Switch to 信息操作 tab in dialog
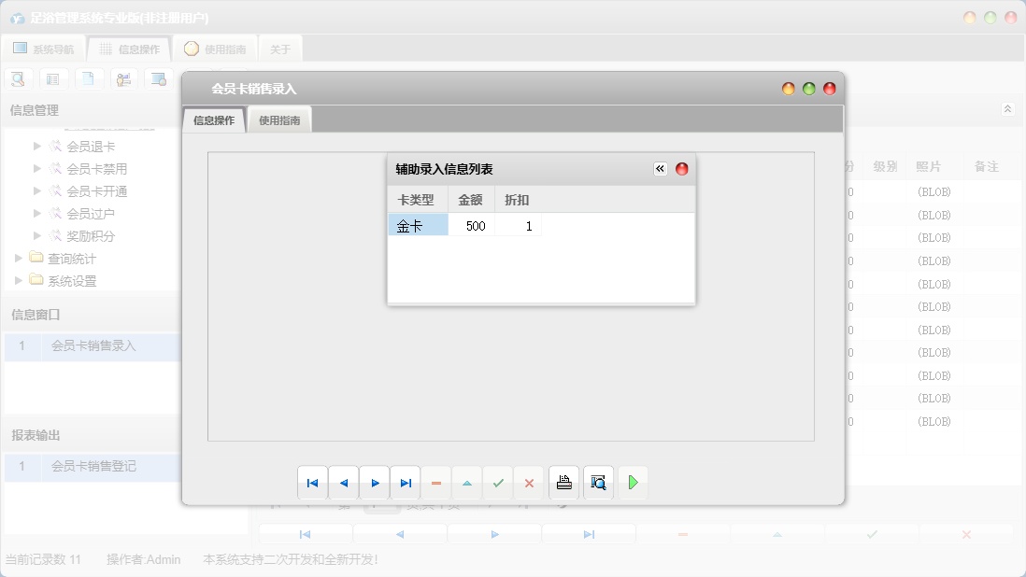The image size is (1026, 577). coord(214,120)
